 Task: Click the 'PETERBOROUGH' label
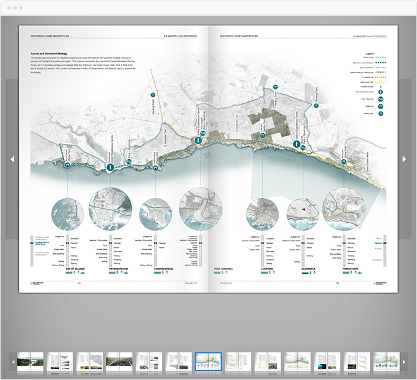point(118,269)
